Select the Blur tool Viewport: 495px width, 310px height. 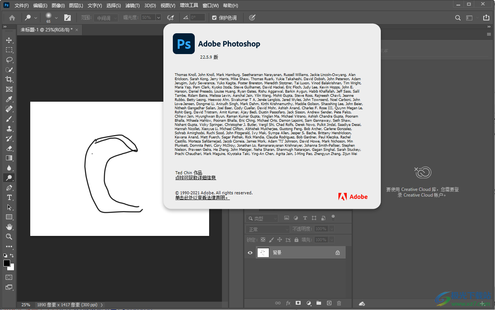(x=9, y=168)
